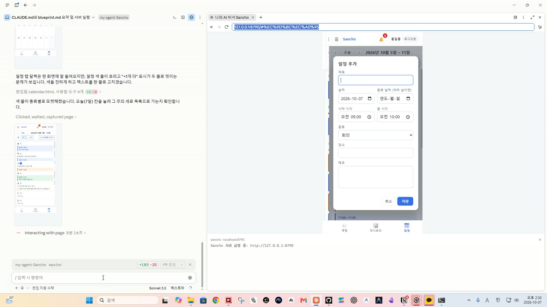The width and height of the screenshot is (547, 307).
Task: Expand 편집됨 calendar.html tool details
Action: 58,92
